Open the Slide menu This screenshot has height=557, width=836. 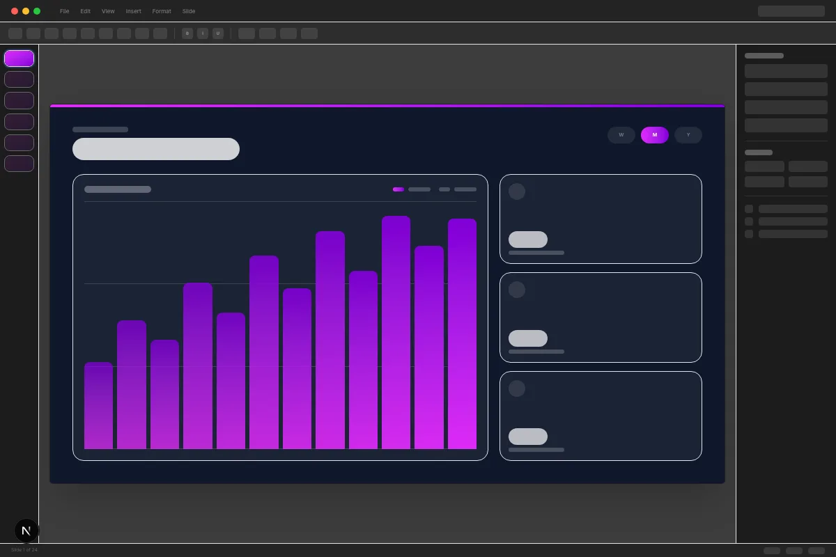[x=189, y=11]
